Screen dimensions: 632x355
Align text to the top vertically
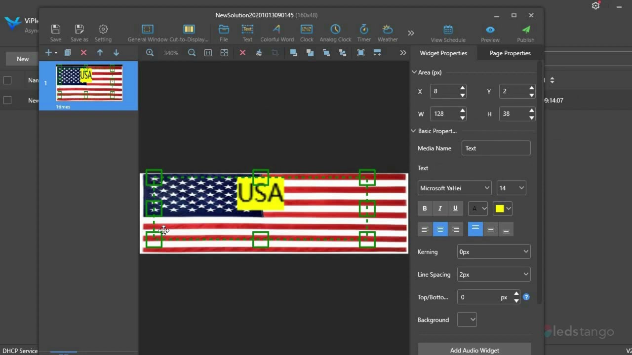pyautogui.click(x=475, y=229)
